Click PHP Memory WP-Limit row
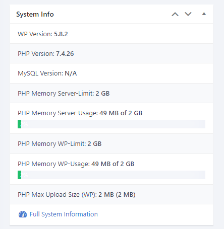Viewport: 224px width, 229px height. 111,144
